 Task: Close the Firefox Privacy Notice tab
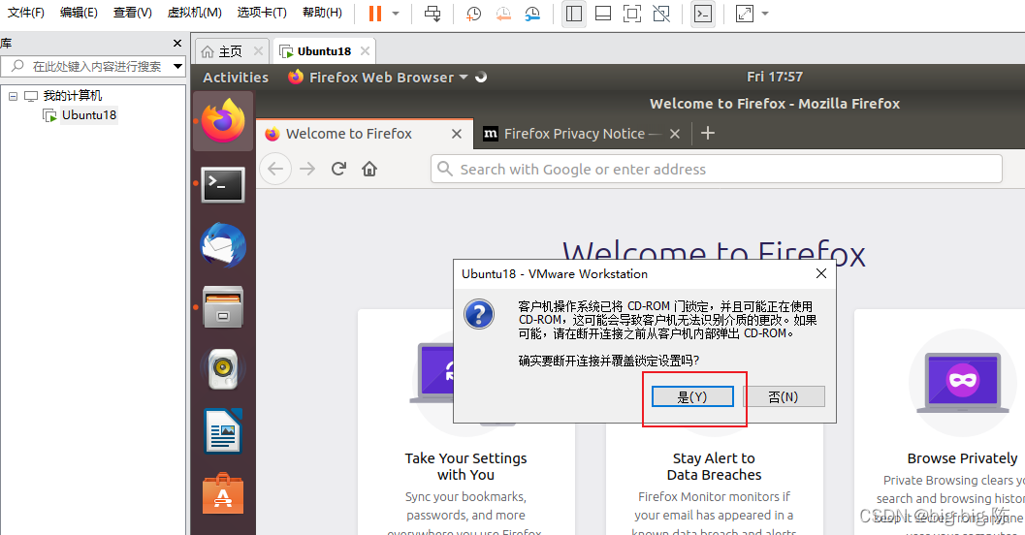[x=675, y=134]
